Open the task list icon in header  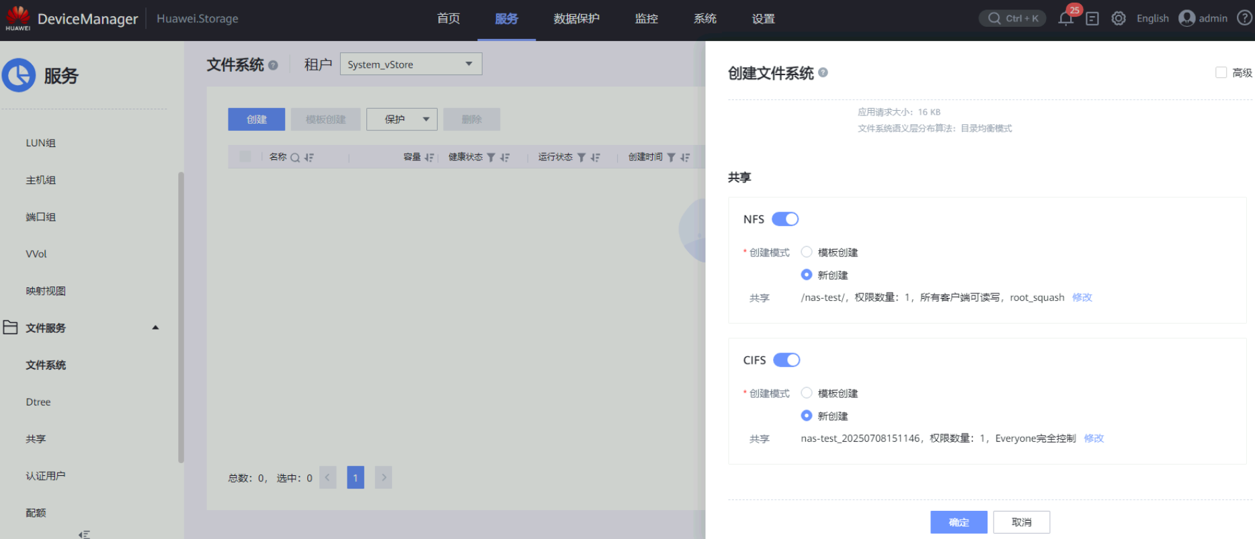click(1092, 19)
